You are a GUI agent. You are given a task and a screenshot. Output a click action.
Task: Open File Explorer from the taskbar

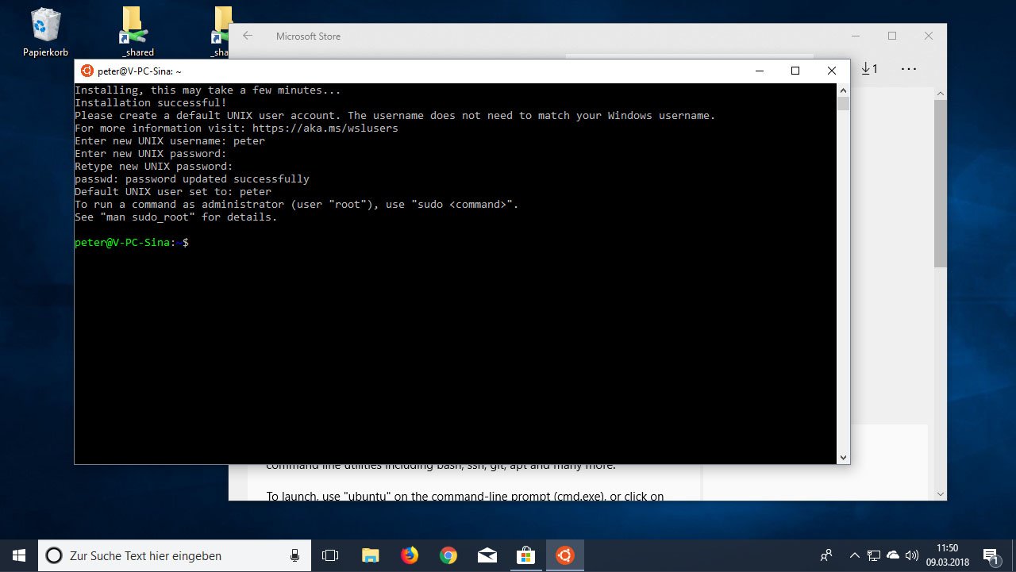click(x=370, y=555)
